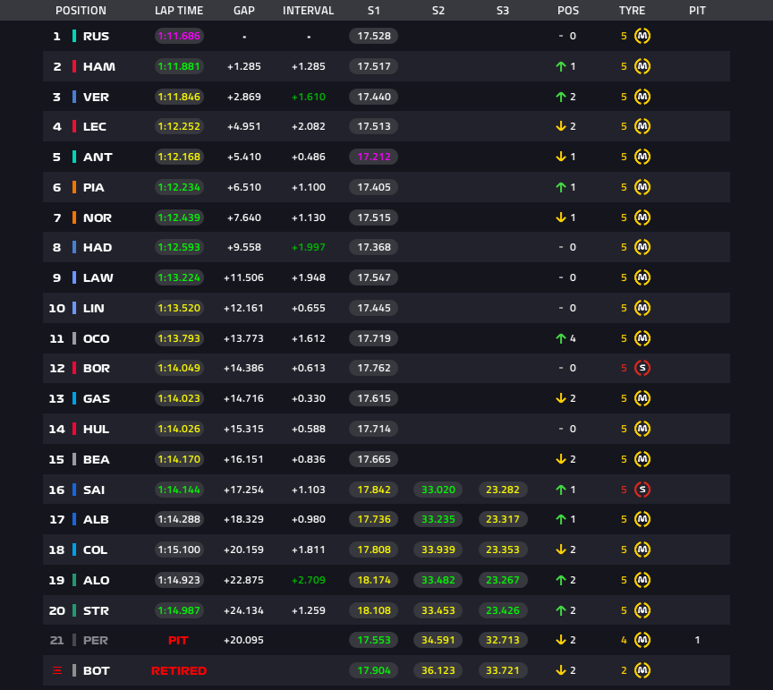
Task: Click the retired flag icon beside BOT
Action: point(57,670)
